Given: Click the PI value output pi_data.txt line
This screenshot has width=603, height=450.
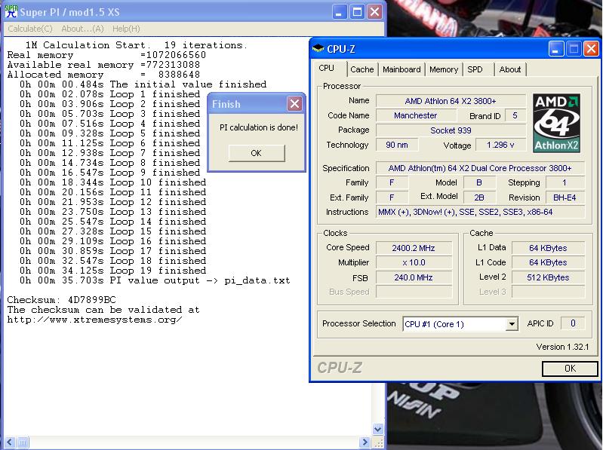Looking at the screenshot, I should (155, 280).
